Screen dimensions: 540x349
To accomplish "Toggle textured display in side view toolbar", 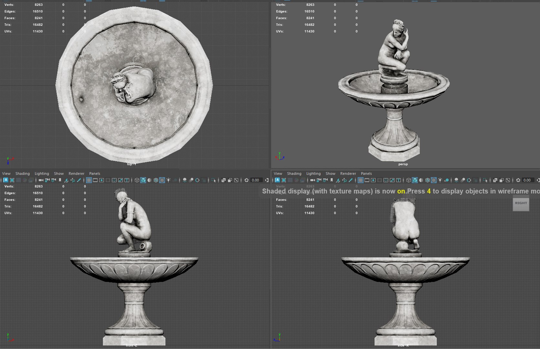I will tap(434, 180).
